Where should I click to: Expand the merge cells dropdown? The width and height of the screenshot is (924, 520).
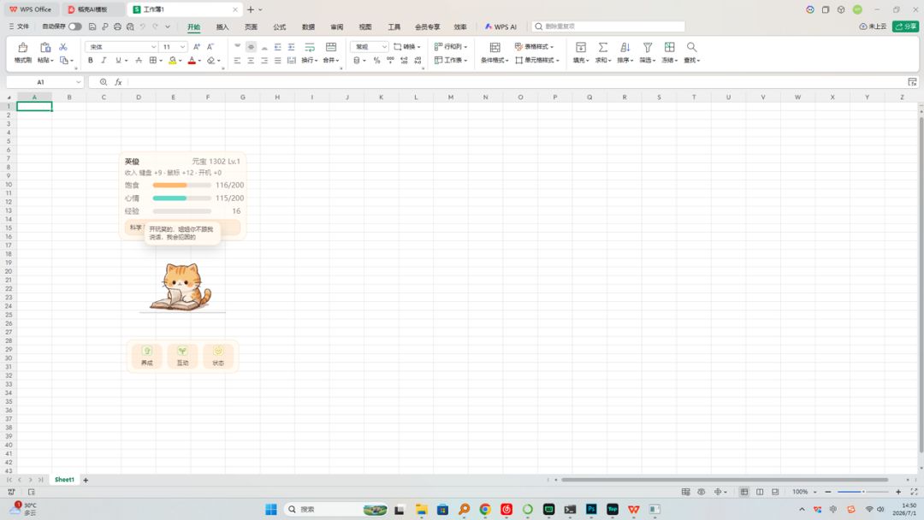click(x=338, y=61)
